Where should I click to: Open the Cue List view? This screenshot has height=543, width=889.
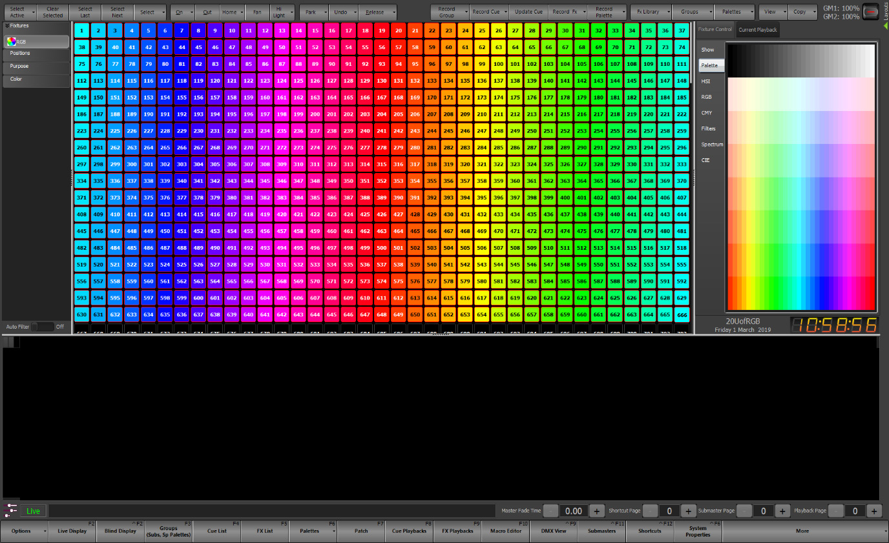point(217,531)
